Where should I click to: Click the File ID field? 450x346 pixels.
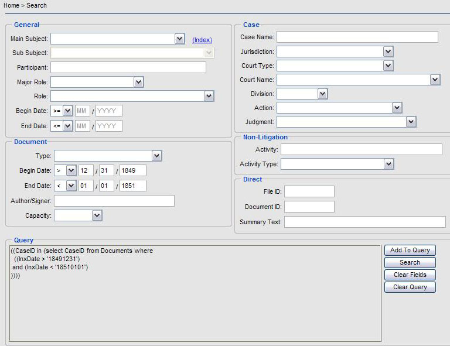[309, 191]
